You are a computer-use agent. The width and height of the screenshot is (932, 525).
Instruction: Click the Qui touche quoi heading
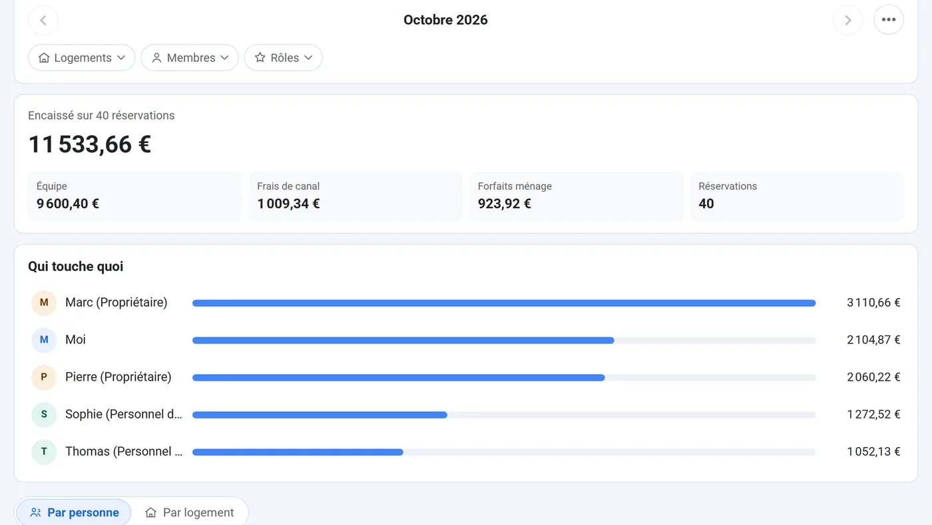pyautogui.click(x=76, y=267)
